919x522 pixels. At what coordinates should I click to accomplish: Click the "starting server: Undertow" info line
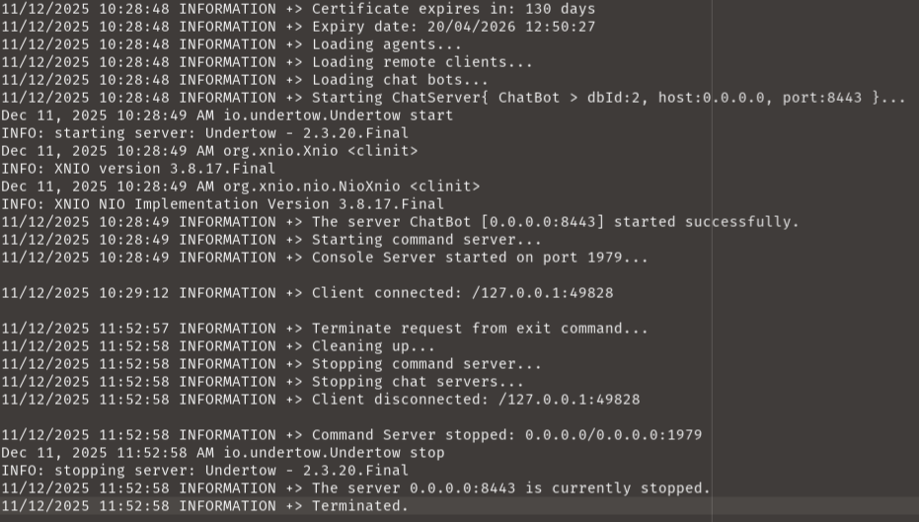coord(204,133)
